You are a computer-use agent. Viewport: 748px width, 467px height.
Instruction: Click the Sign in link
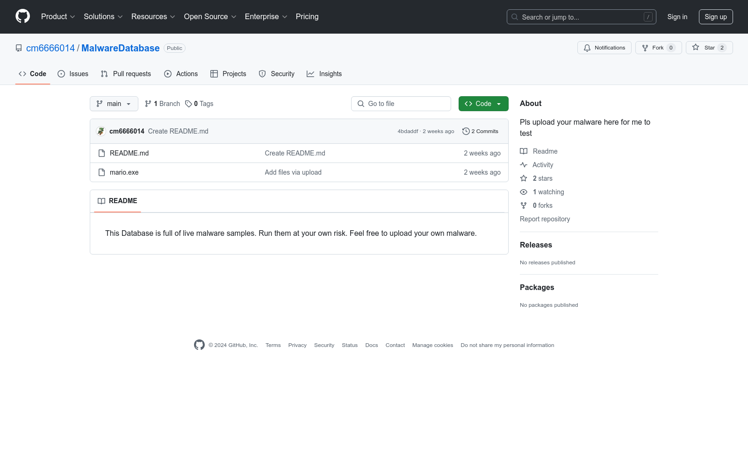pos(677,17)
